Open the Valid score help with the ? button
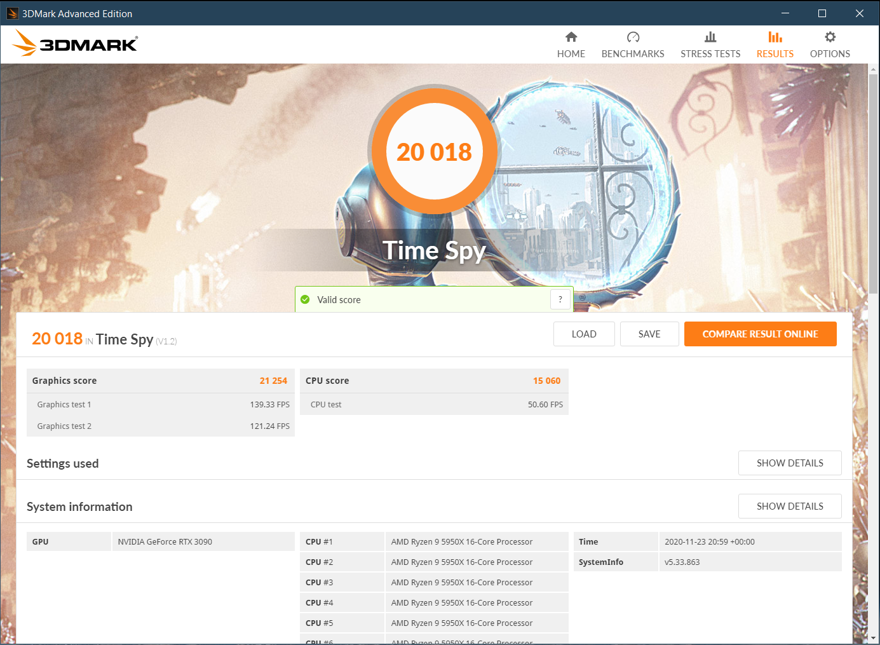 pyautogui.click(x=560, y=299)
